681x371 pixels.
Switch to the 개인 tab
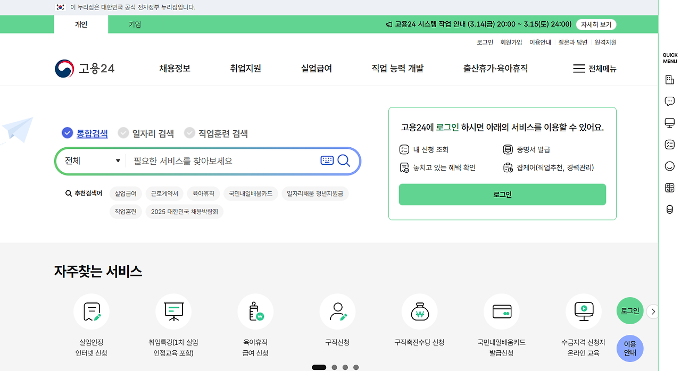81,24
